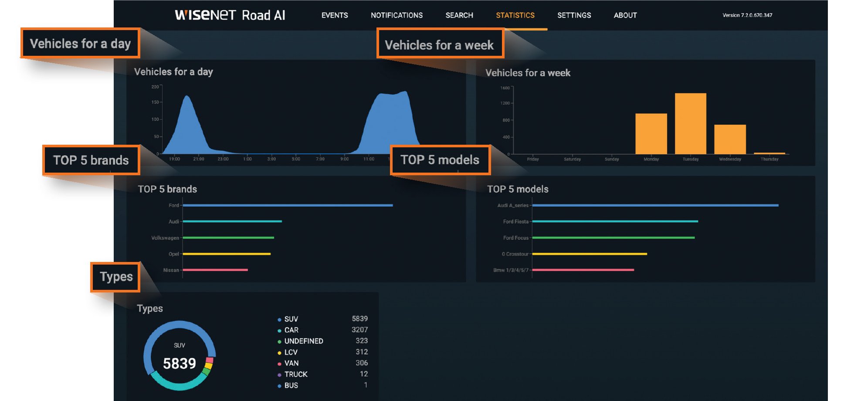
Task: Select the LCV yellow legend item
Action: click(291, 352)
